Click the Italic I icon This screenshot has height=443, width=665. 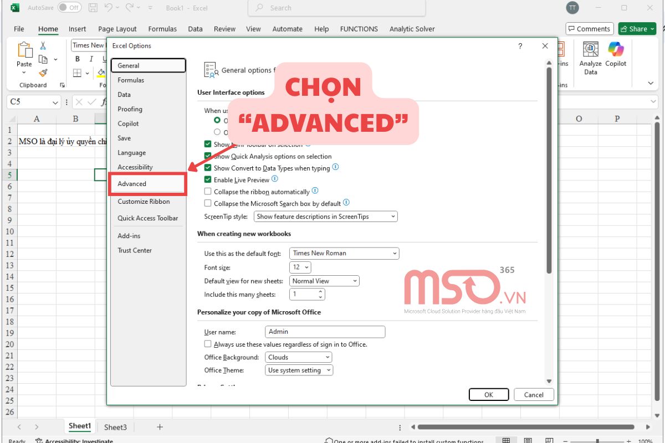pyautogui.click(x=91, y=59)
